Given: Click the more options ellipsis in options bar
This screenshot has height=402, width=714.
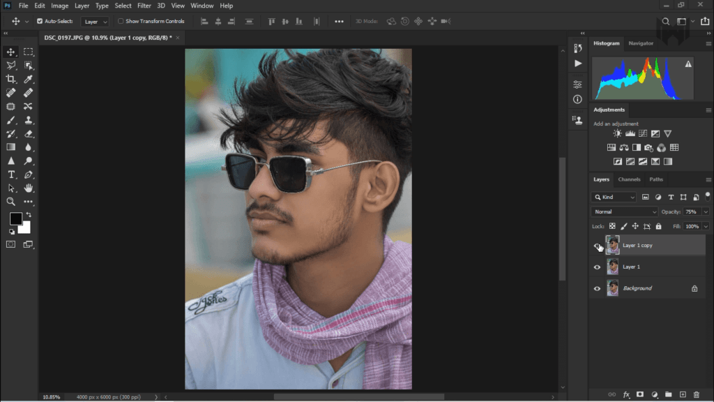Looking at the screenshot, I should pos(340,22).
